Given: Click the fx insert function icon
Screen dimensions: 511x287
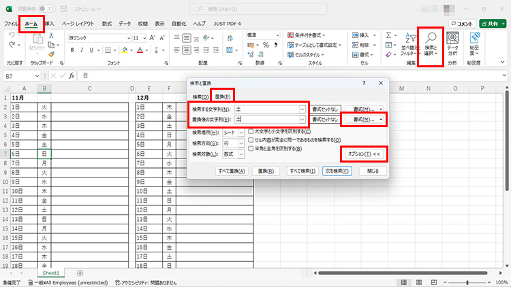Looking at the screenshot, I should point(71,75).
